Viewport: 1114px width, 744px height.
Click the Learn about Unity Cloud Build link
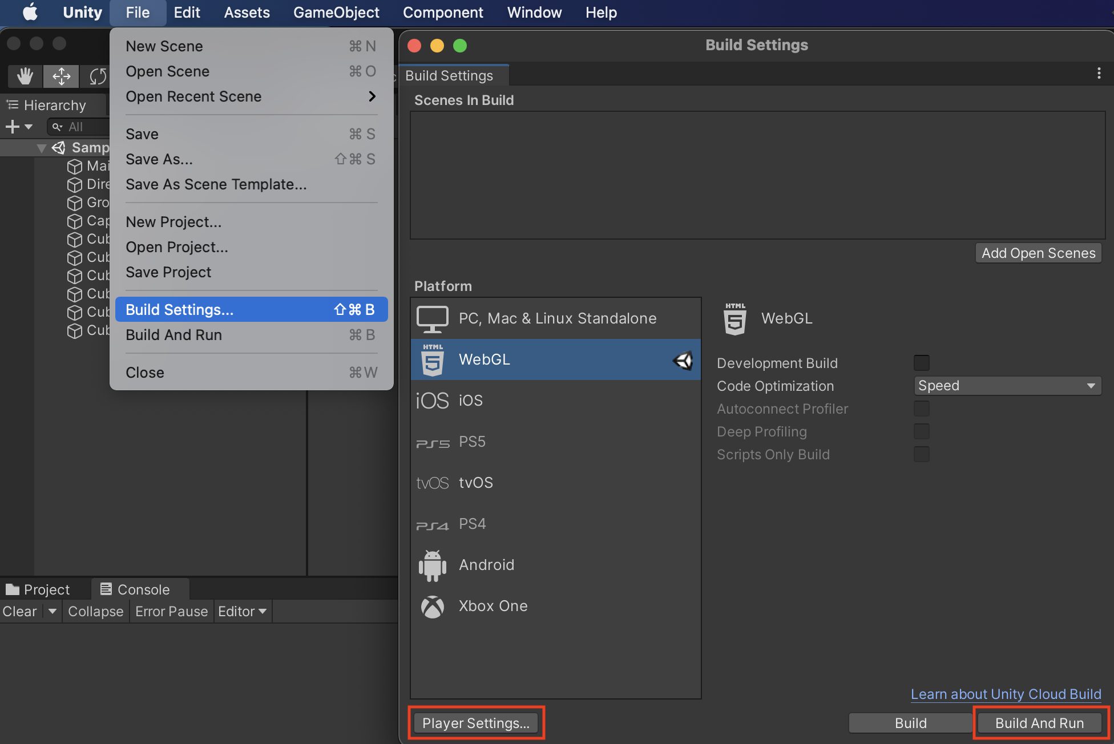[x=1006, y=694]
